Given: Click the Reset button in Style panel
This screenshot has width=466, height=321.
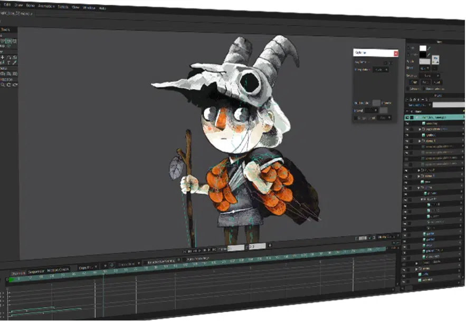Looking at the screenshot, I should click(436, 82).
